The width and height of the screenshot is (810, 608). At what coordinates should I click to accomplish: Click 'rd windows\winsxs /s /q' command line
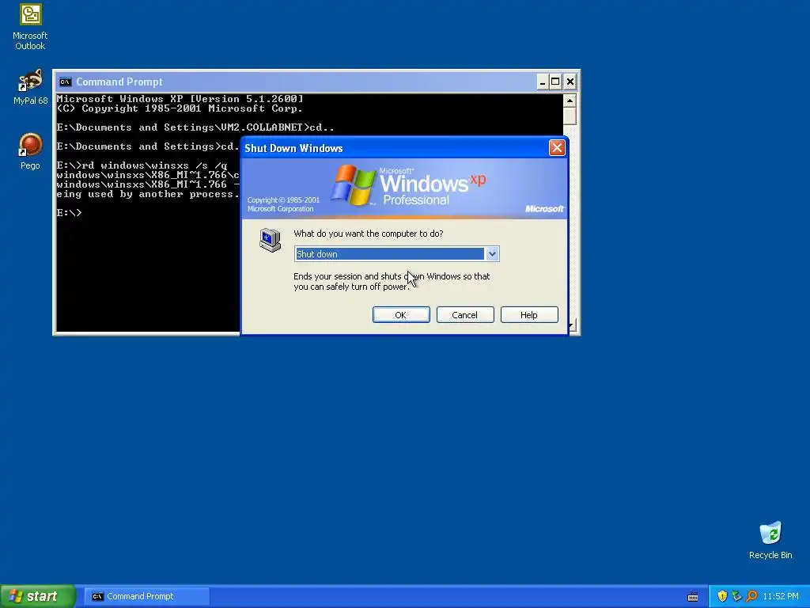[142, 165]
